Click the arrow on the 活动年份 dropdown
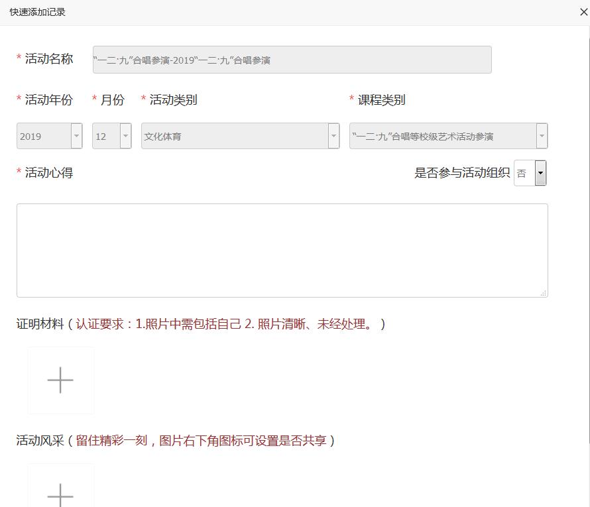 point(77,137)
